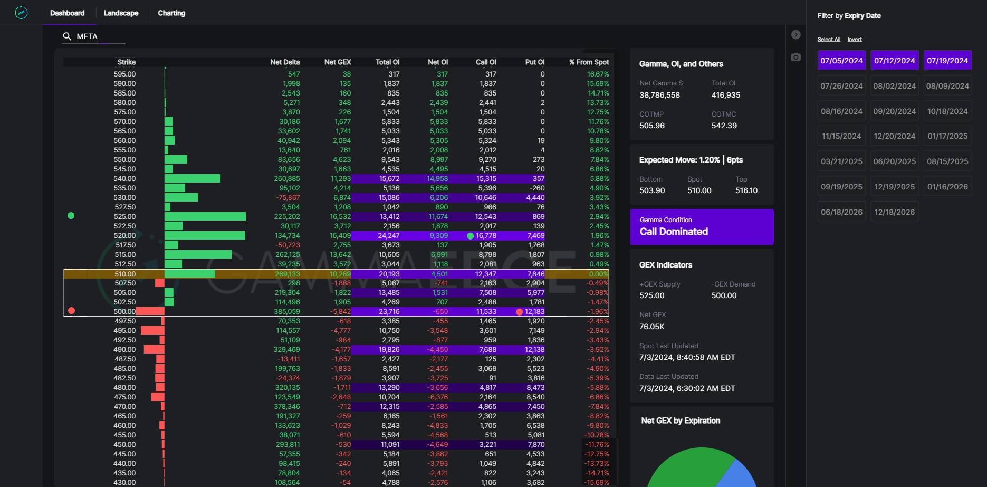The width and height of the screenshot is (987, 487).
Task: Select the 12/18/2026 expiry date
Action: point(895,212)
